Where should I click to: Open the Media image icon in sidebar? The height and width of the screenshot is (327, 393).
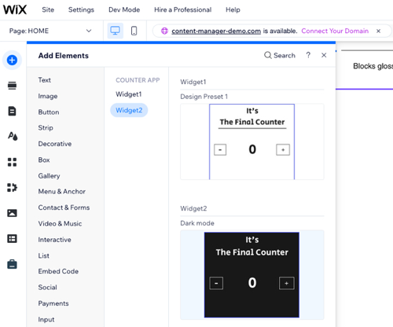(12, 213)
